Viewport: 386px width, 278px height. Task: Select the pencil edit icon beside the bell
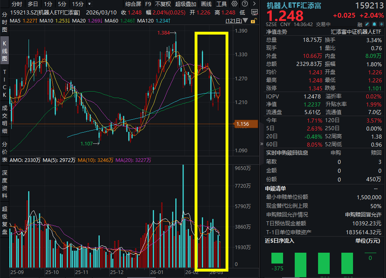366,25
